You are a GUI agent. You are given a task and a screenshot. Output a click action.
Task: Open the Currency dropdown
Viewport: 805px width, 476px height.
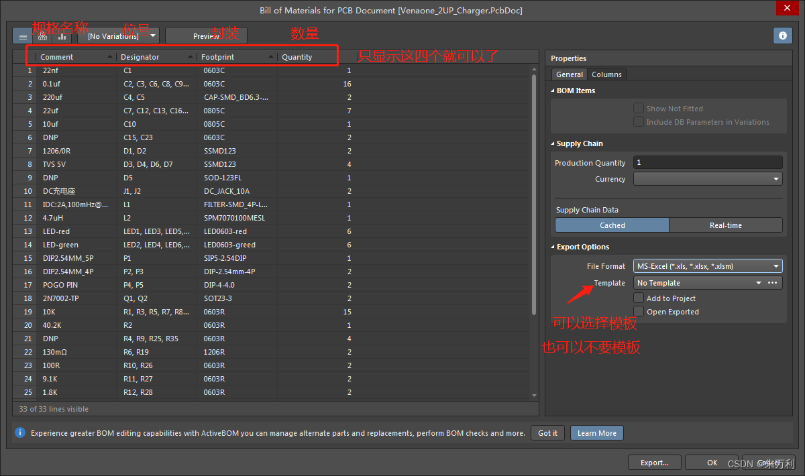tap(707, 179)
